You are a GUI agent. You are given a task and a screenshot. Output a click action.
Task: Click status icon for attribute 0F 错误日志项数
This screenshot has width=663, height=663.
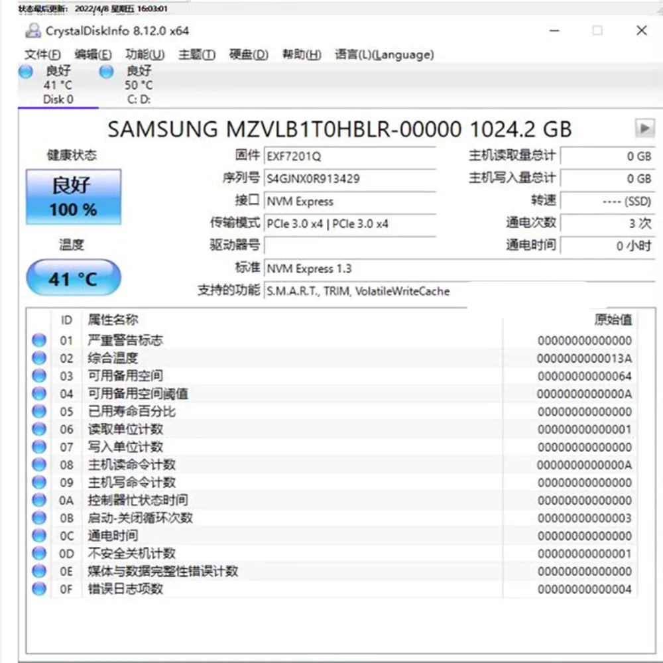click(39, 589)
